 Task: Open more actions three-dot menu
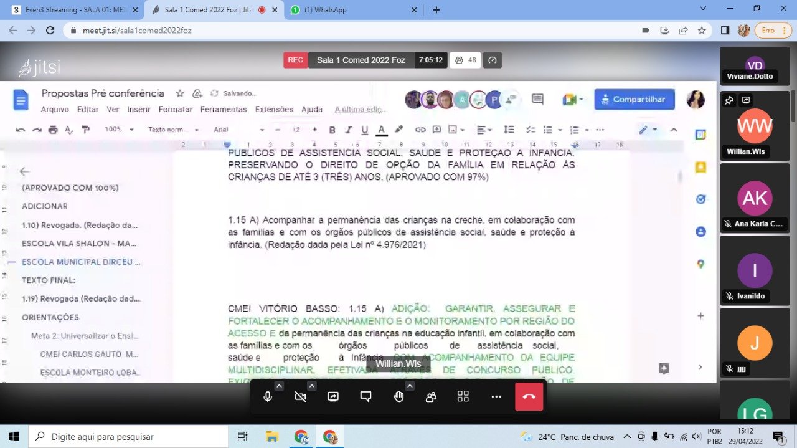pos(496,397)
